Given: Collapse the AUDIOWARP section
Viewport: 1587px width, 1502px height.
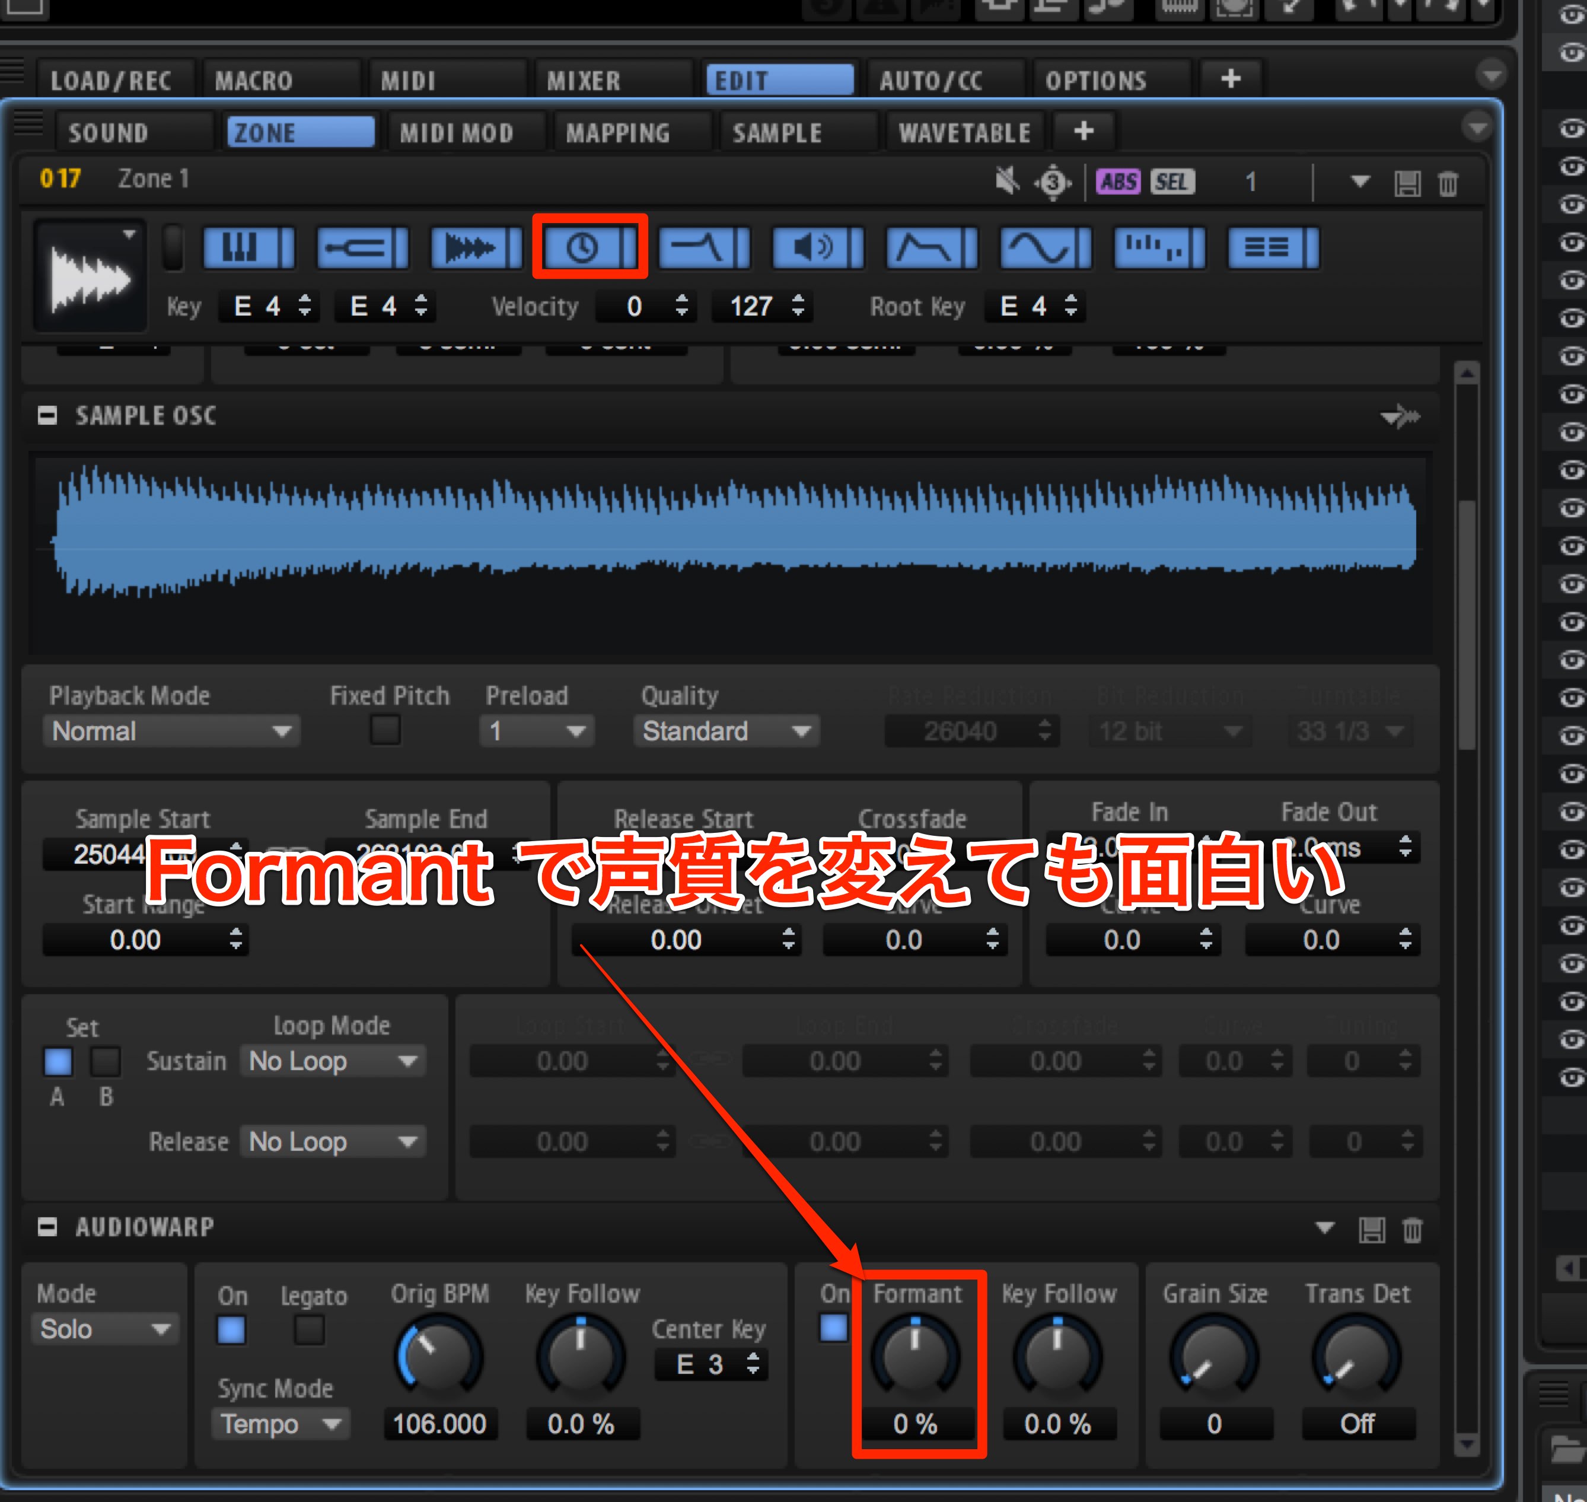Looking at the screenshot, I should pos(47,1227).
